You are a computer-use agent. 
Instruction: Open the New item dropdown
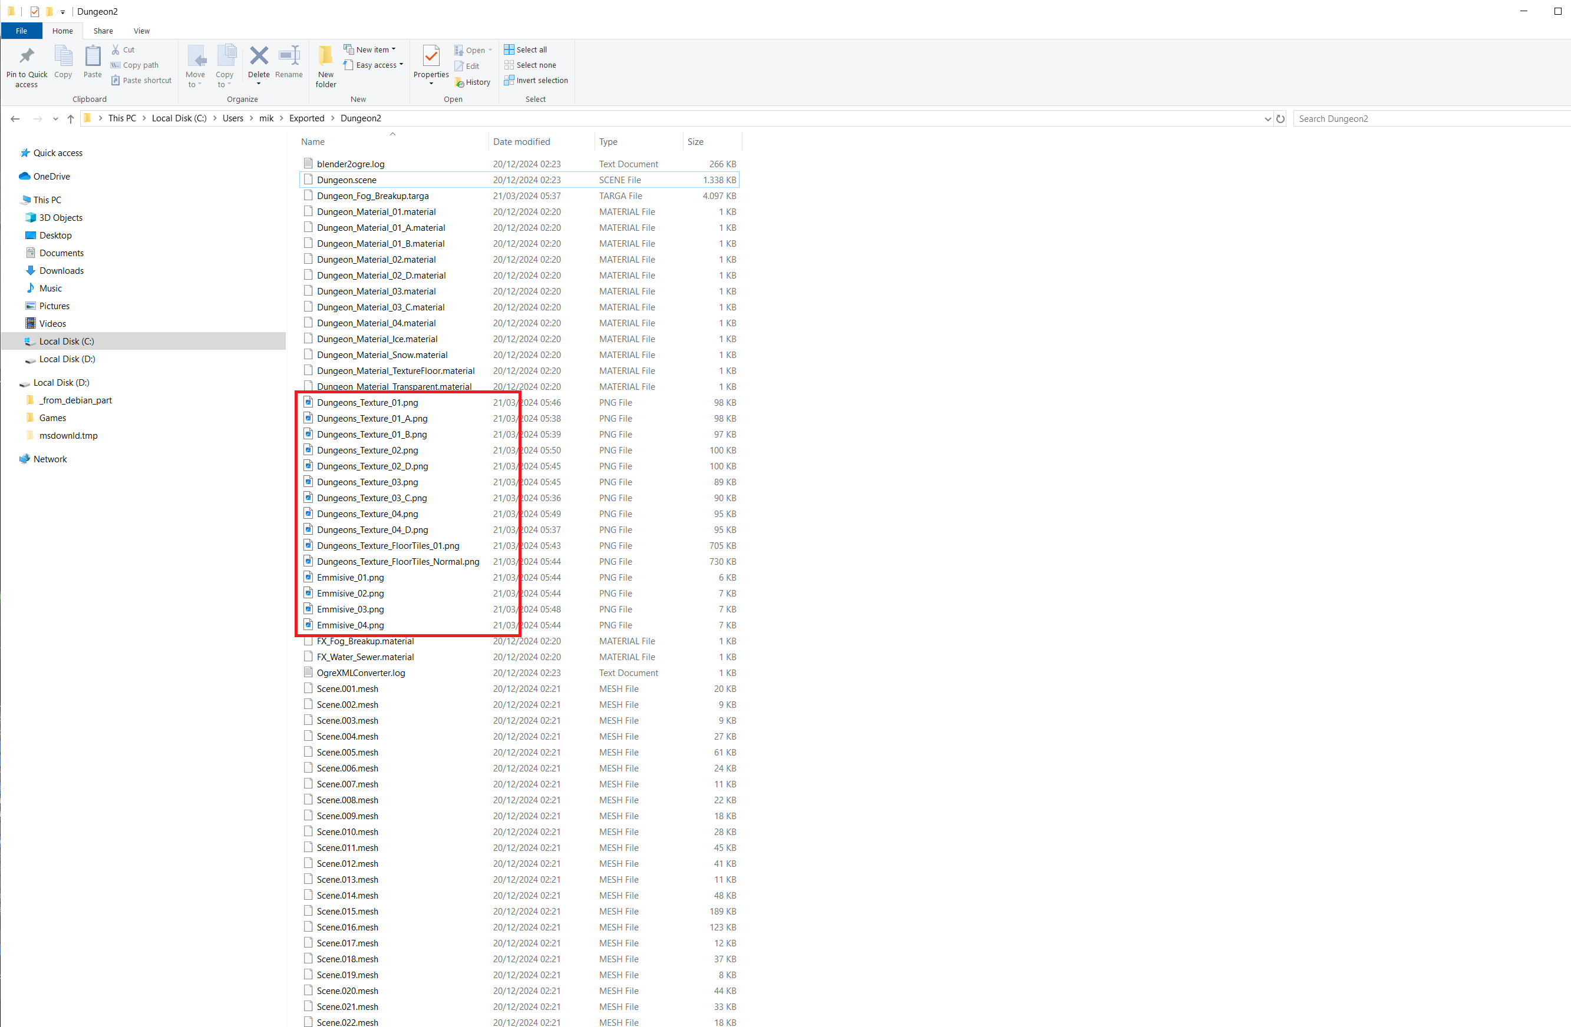pyautogui.click(x=370, y=49)
